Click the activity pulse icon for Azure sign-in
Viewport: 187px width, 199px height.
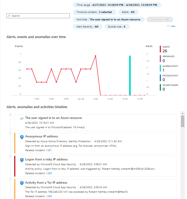pos(22,119)
